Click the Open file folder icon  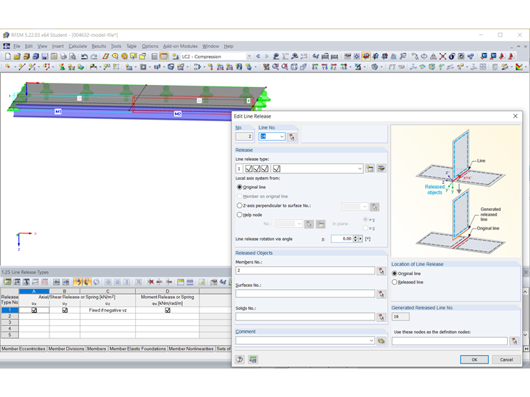point(17,56)
